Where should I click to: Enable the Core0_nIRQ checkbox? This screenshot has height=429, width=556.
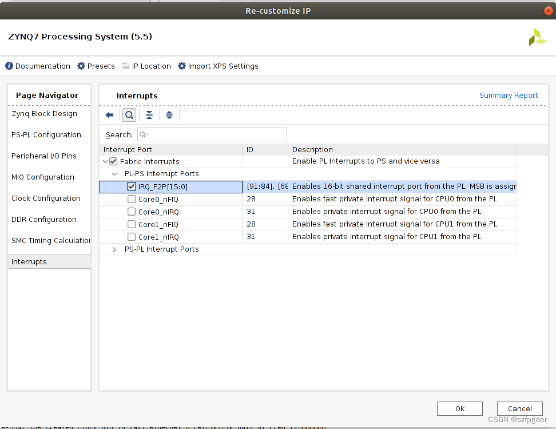(x=132, y=212)
